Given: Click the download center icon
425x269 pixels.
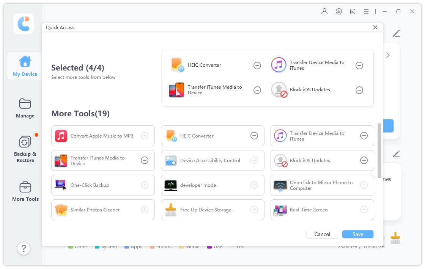Looking at the screenshot, I should 339,11.
